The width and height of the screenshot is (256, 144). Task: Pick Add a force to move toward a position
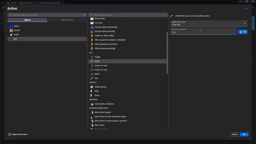tap(128, 121)
